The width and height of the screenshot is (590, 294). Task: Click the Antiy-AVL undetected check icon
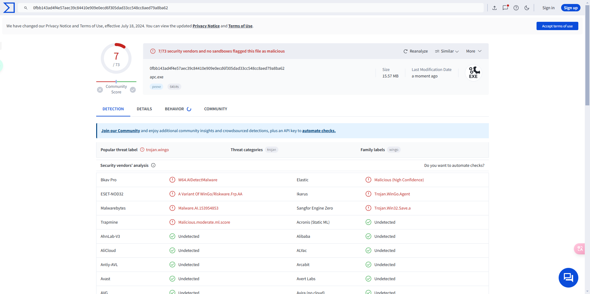[172, 265]
